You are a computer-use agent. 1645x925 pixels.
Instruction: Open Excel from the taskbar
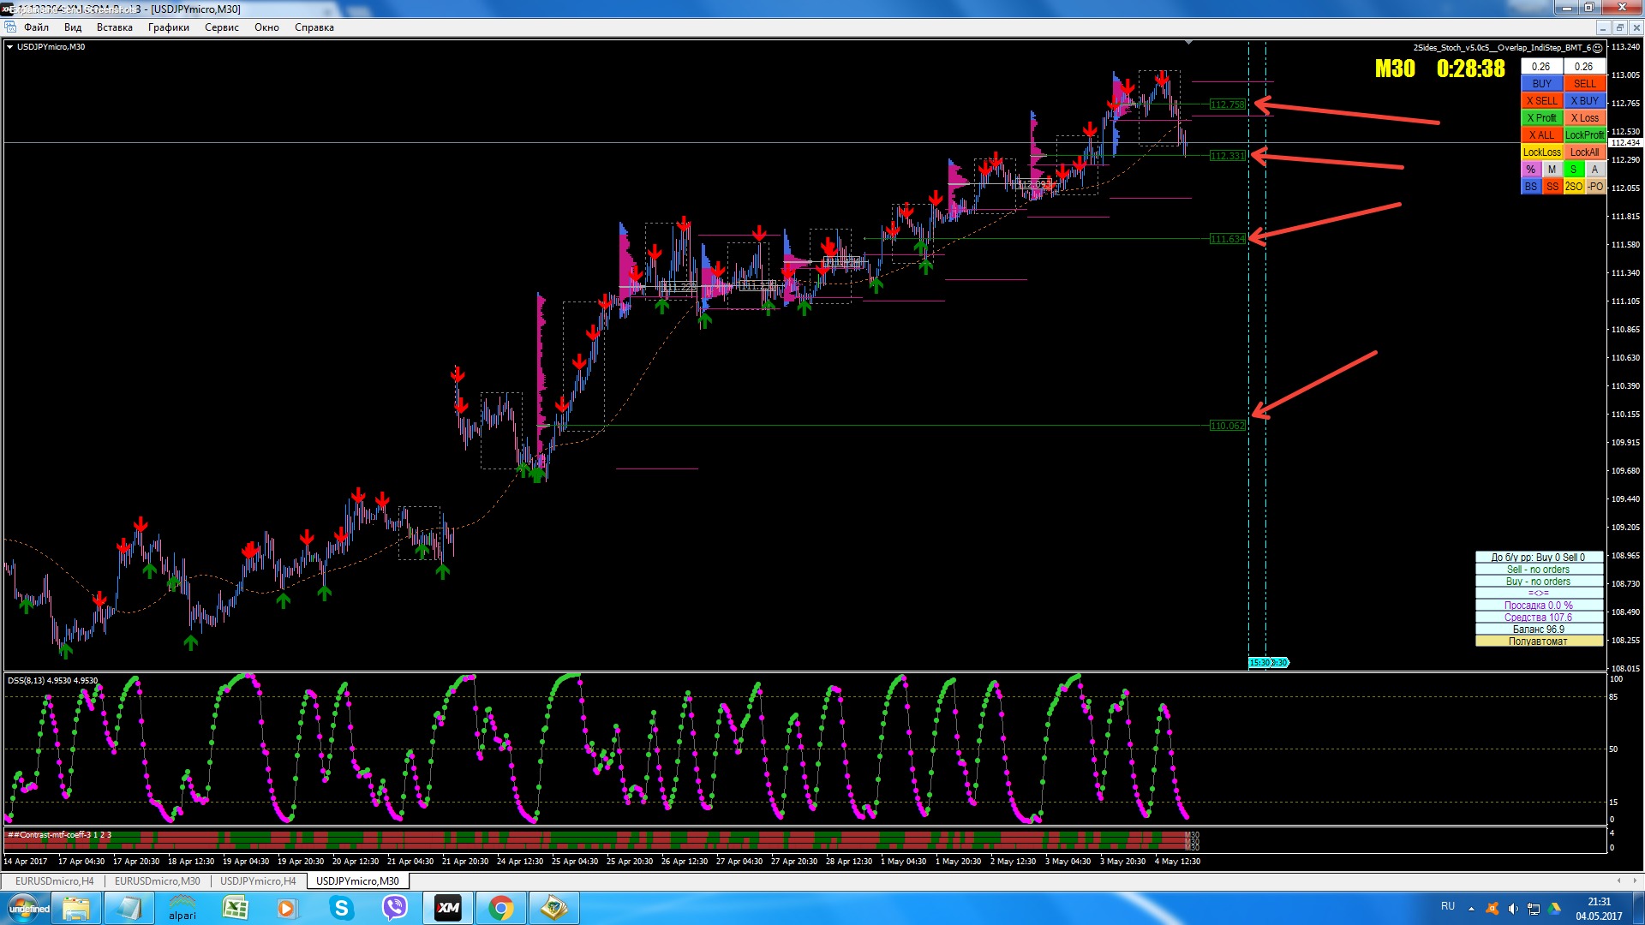tap(235, 908)
